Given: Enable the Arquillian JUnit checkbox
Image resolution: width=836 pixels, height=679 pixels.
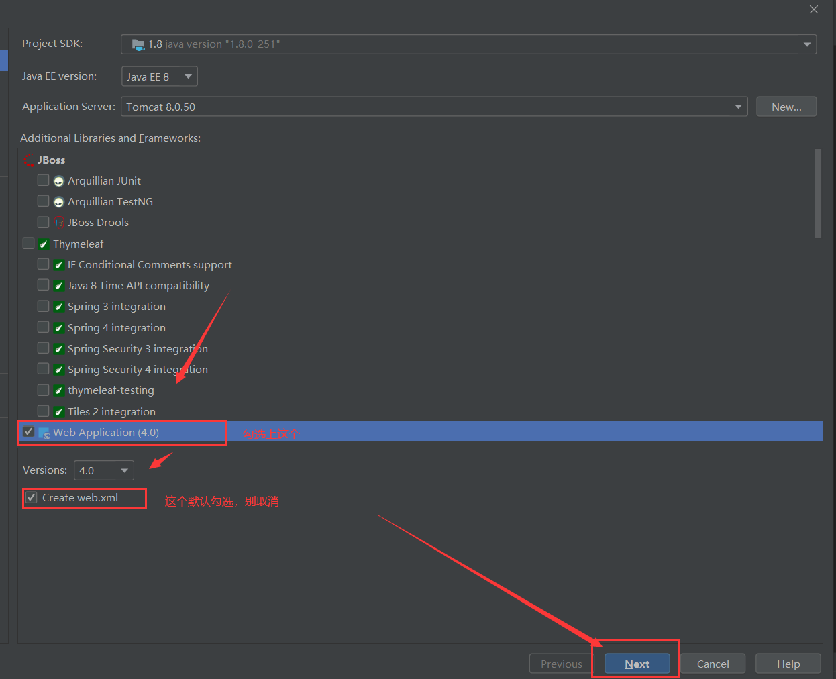Looking at the screenshot, I should point(44,180).
